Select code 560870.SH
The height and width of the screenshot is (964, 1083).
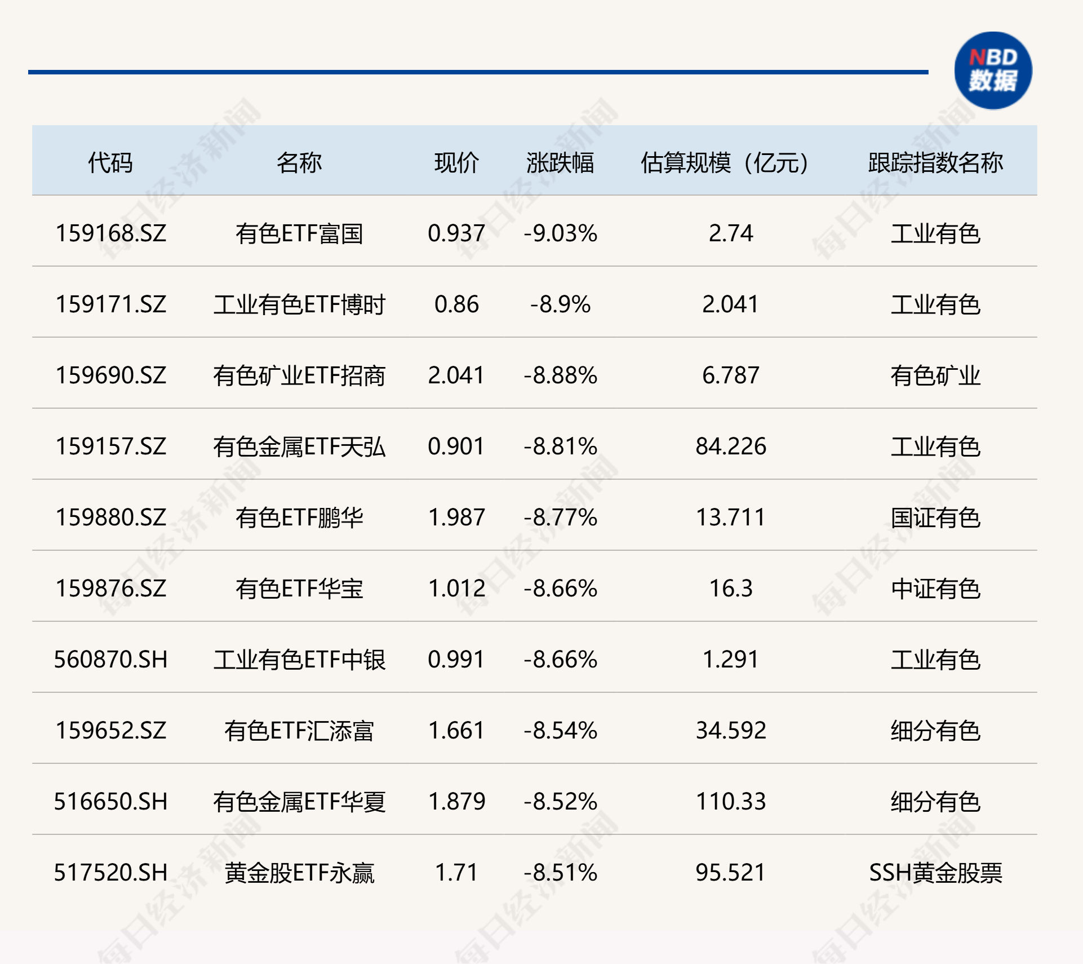111,660
